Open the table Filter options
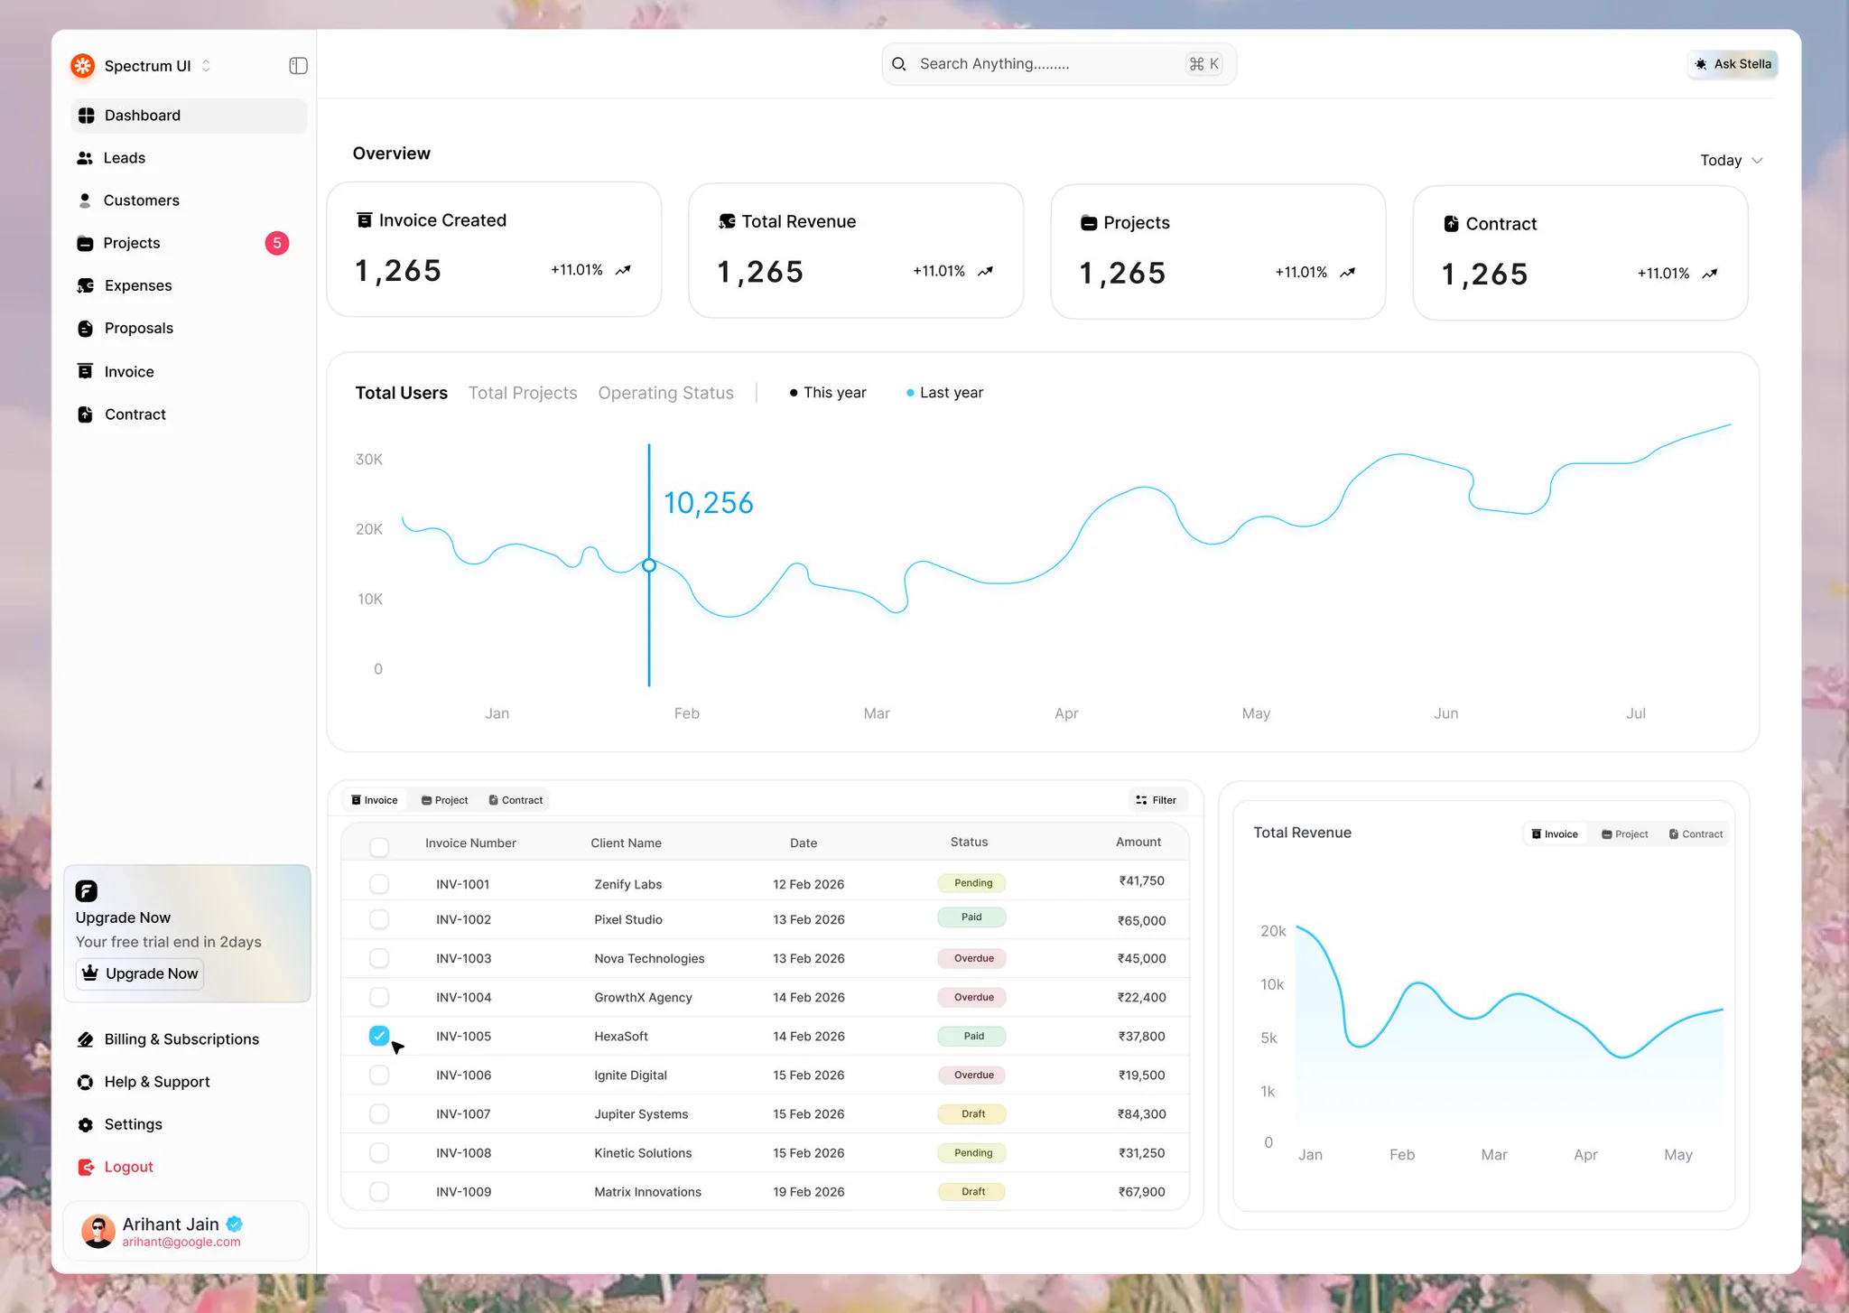Viewport: 1849px width, 1313px height. pyautogui.click(x=1157, y=800)
